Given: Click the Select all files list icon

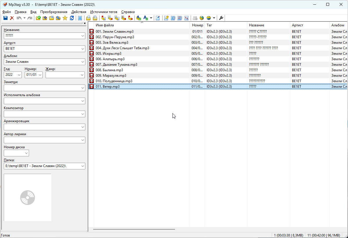Looking at the screenshot, I should 80,18.
